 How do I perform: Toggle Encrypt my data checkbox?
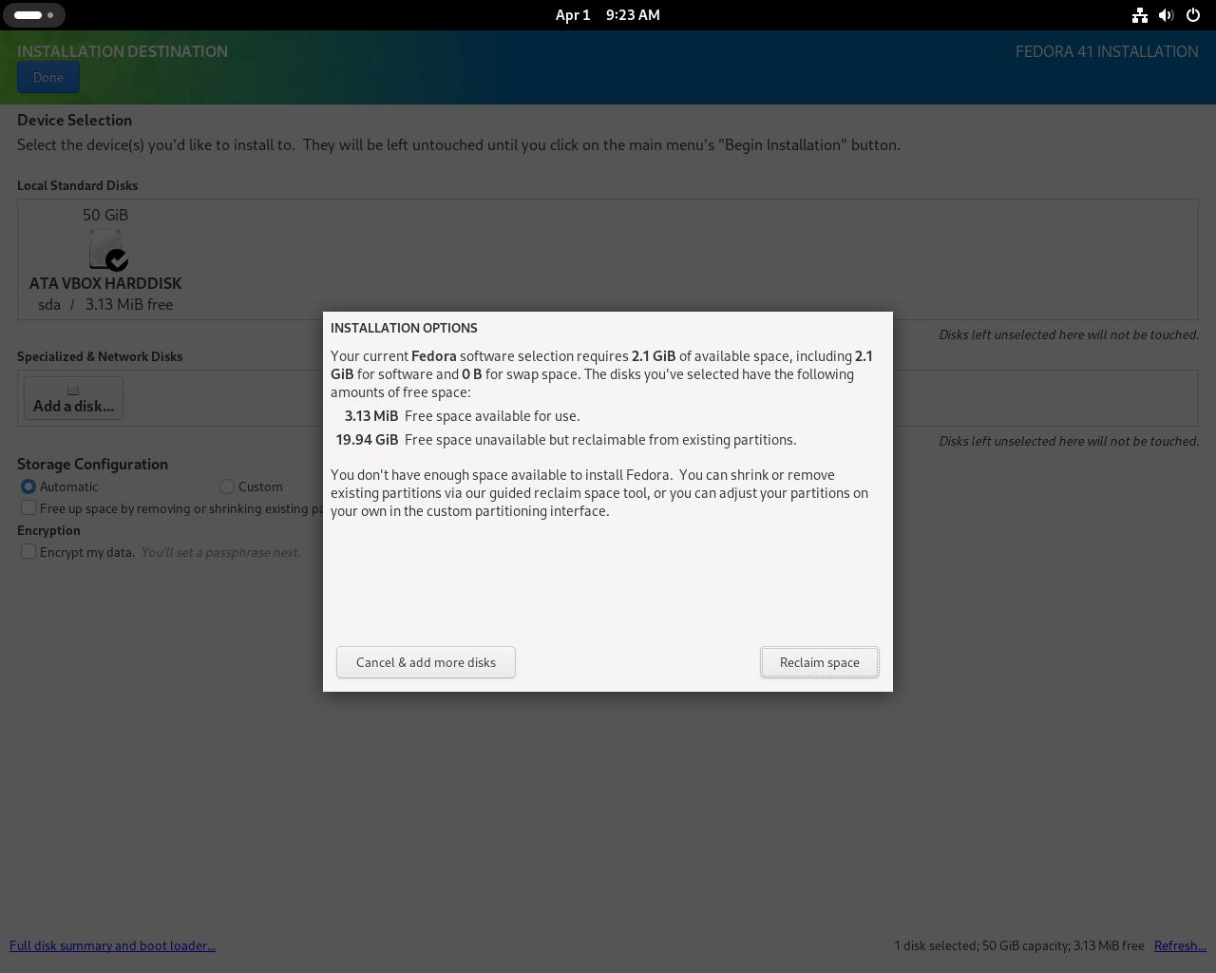click(28, 552)
